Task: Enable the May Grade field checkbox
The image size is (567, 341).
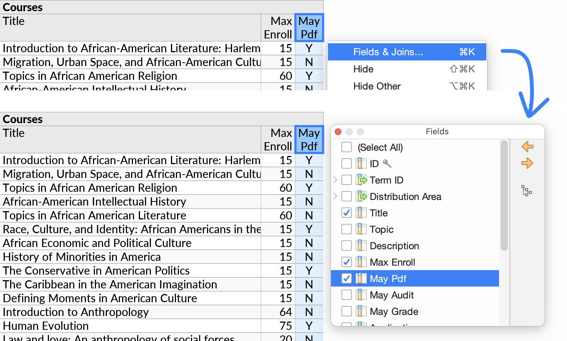Action: pos(346,311)
